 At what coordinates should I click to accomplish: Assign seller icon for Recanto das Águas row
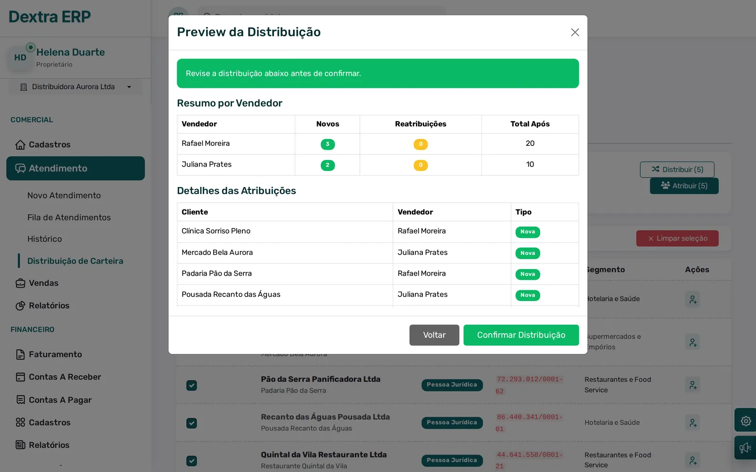tap(693, 423)
